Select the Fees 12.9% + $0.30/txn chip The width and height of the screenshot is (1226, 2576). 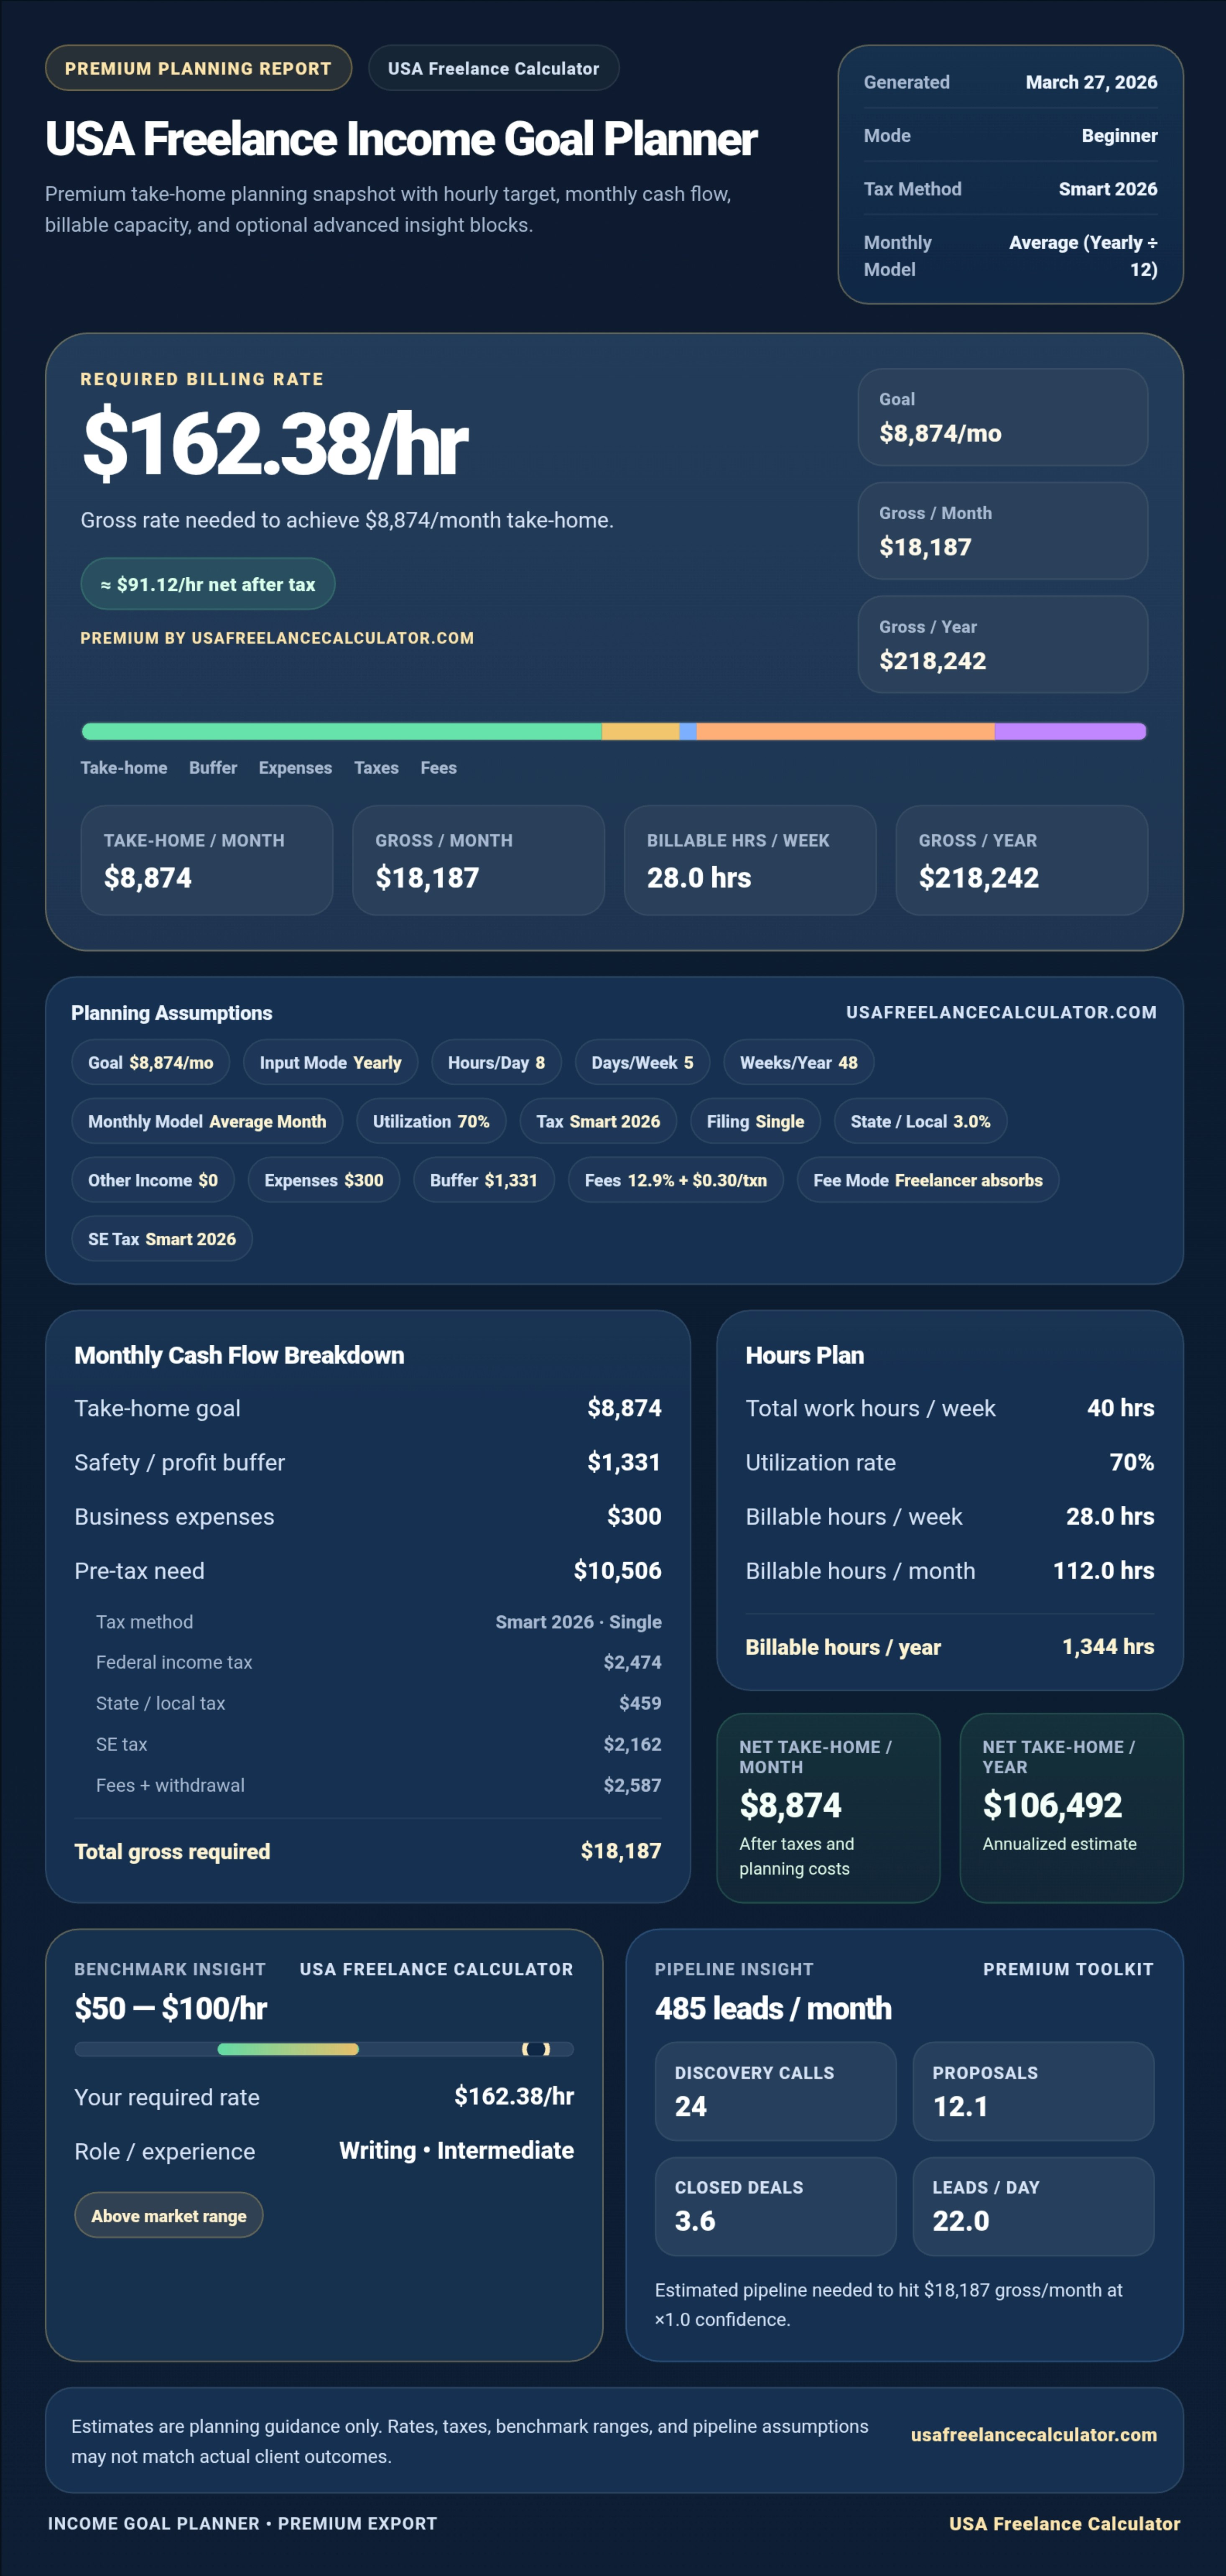click(675, 1180)
